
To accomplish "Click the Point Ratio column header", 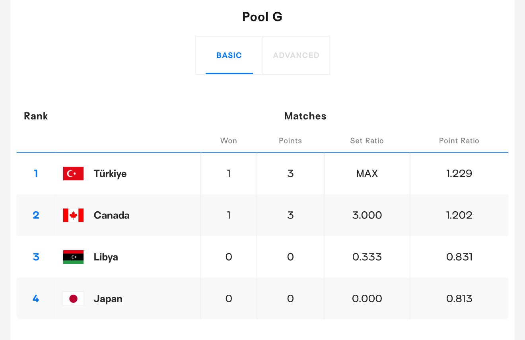I will coord(459,141).
